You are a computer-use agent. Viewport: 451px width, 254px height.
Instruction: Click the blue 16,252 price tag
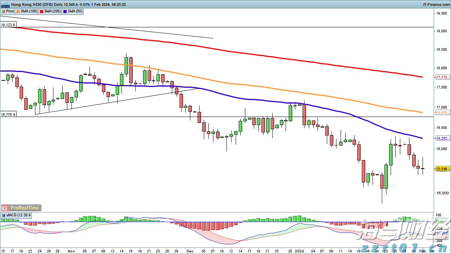pyautogui.click(x=443, y=138)
